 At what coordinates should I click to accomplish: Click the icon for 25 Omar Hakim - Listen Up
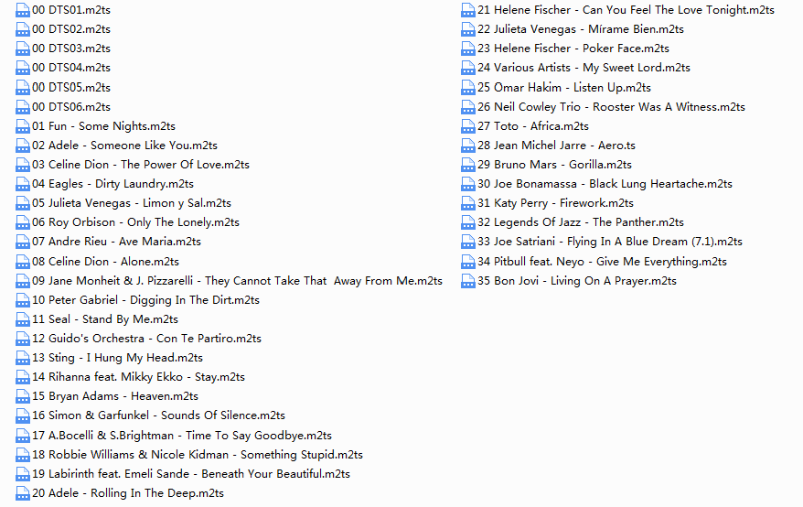(468, 88)
